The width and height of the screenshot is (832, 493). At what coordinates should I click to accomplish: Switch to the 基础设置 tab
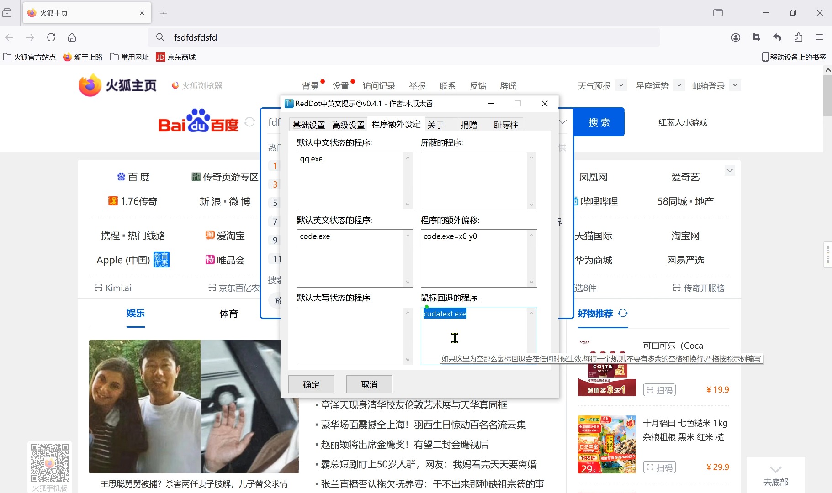click(x=309, y=125)
